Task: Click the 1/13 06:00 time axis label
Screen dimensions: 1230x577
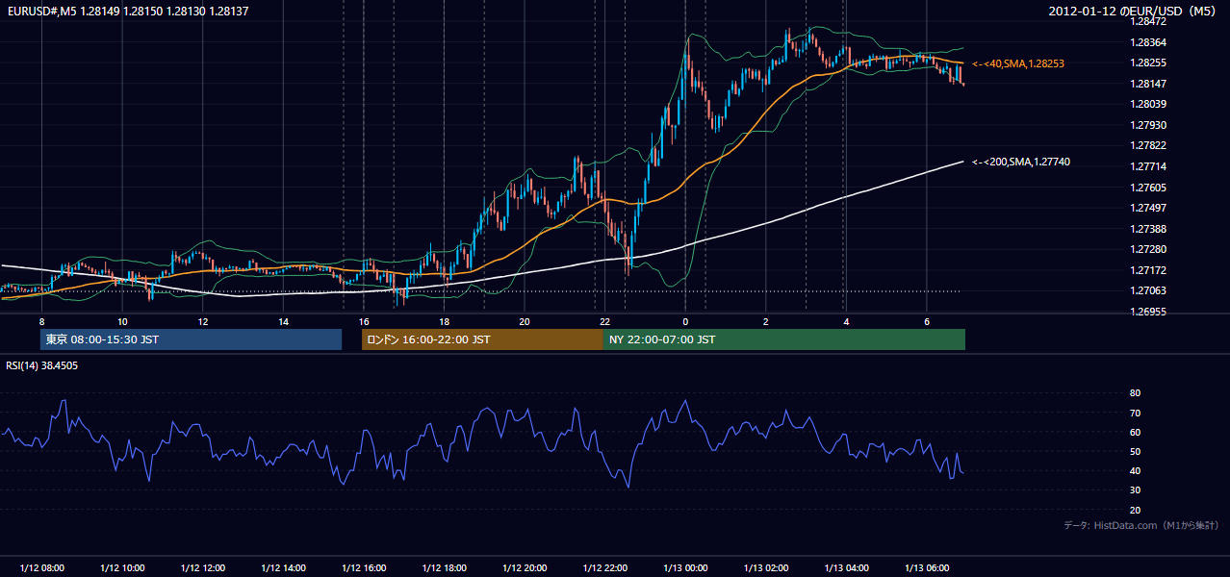Action: [x=927, y=568]
